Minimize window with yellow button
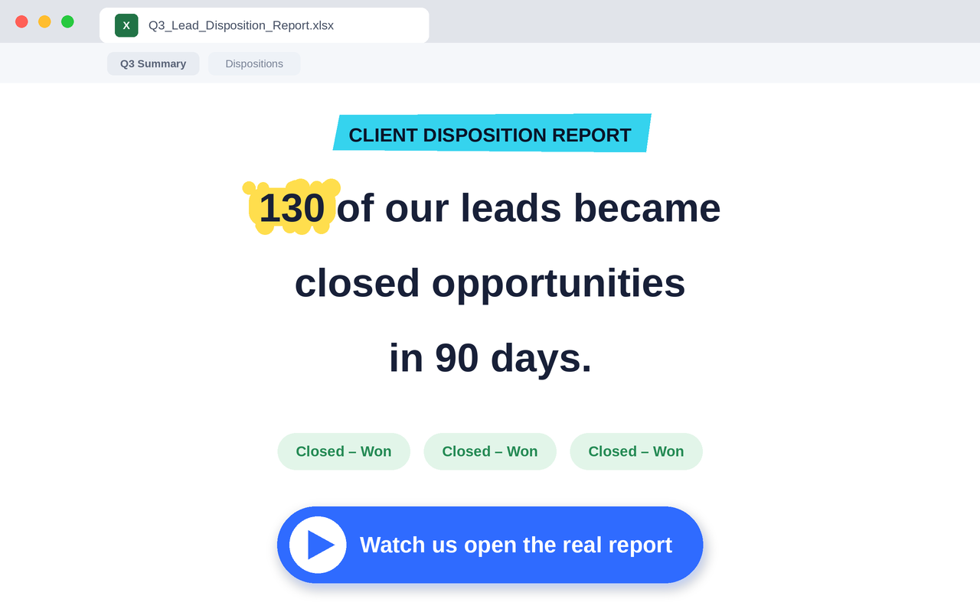This screenshot has width=980, height=612. 44,21
